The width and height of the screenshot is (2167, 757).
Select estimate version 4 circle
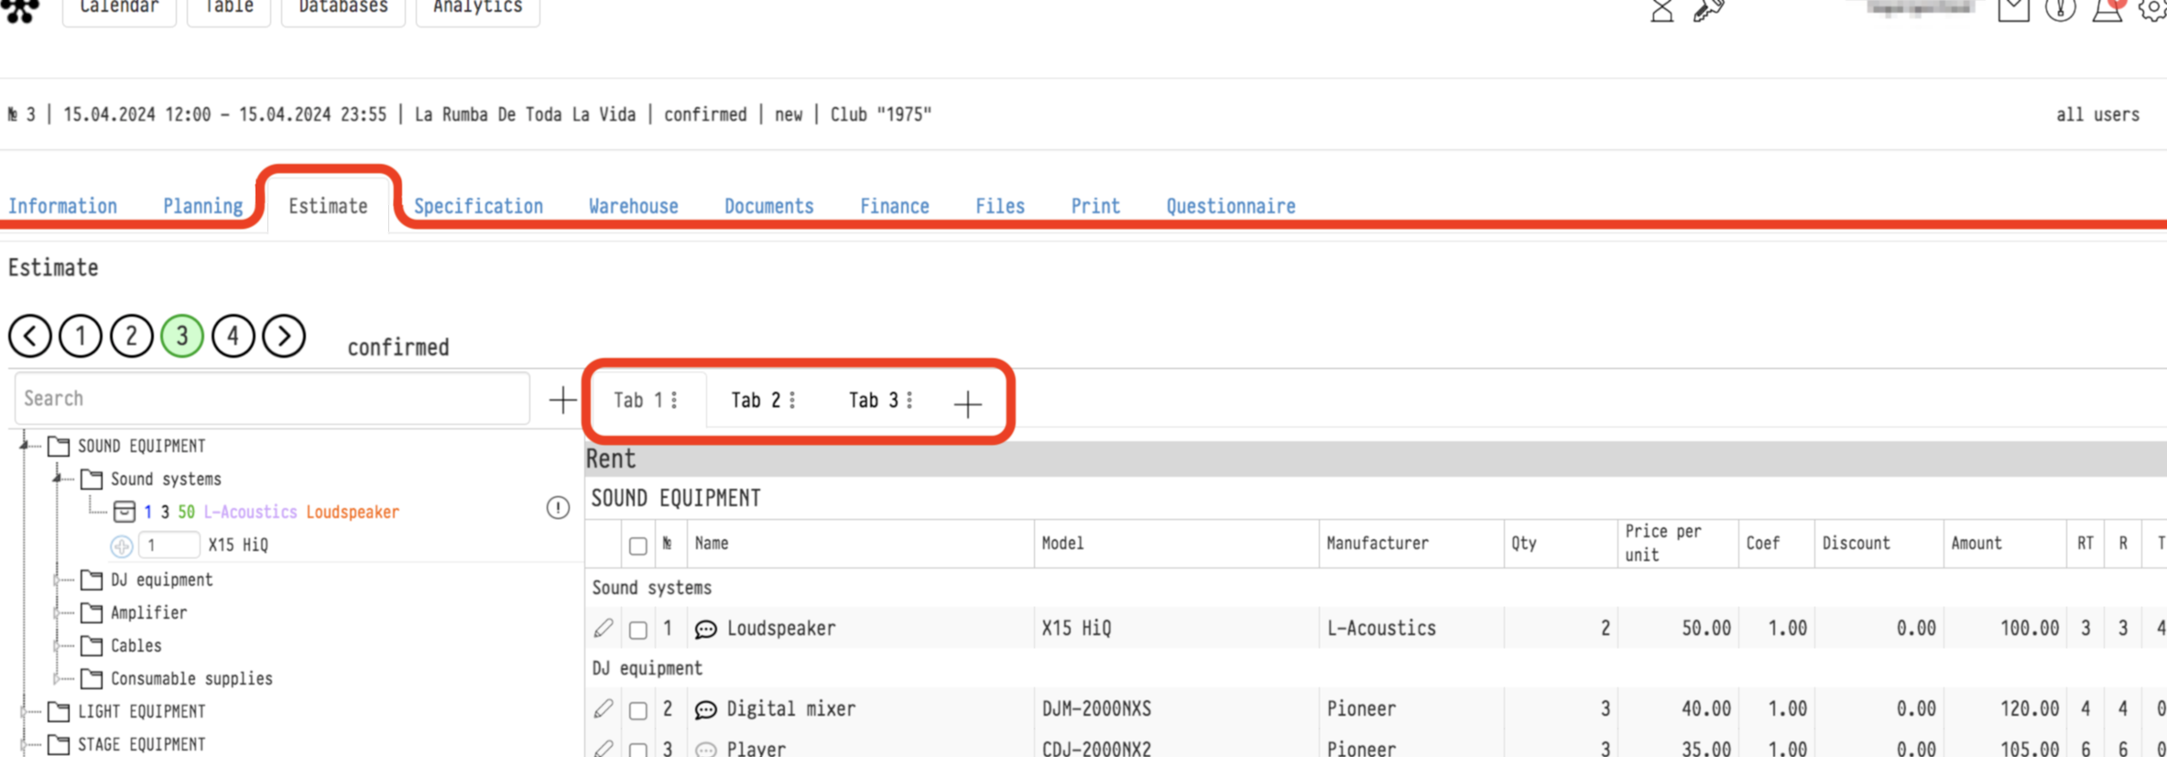pyautogui.click(x=233, y=336)
